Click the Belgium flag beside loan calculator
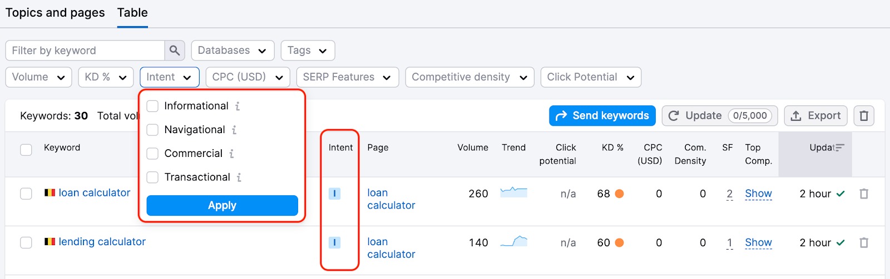 point(50,193)
